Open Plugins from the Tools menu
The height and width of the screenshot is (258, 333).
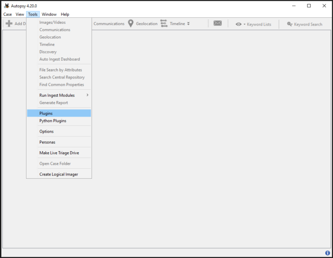click(46, 113)
